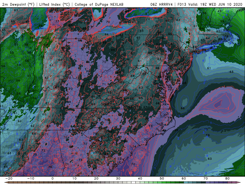This screenshot has height=184, width=245.
Task: Click the 'College of DuPage NEXLAB' label
Action: 99,4
